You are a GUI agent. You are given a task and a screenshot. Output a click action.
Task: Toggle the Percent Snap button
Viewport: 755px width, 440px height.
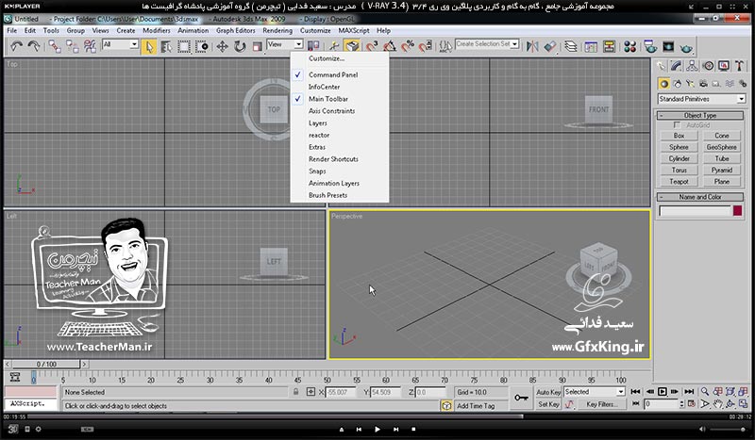408,46
